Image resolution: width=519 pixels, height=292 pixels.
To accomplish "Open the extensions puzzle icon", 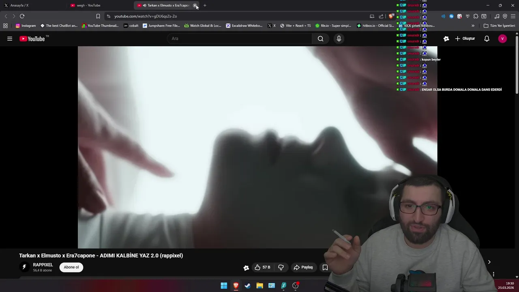I will point(476,16).
